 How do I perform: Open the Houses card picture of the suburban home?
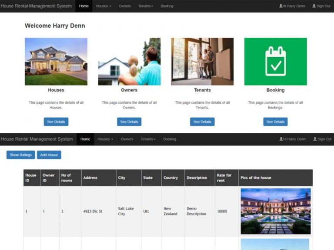pyautogui.click(x=56, y=61)
